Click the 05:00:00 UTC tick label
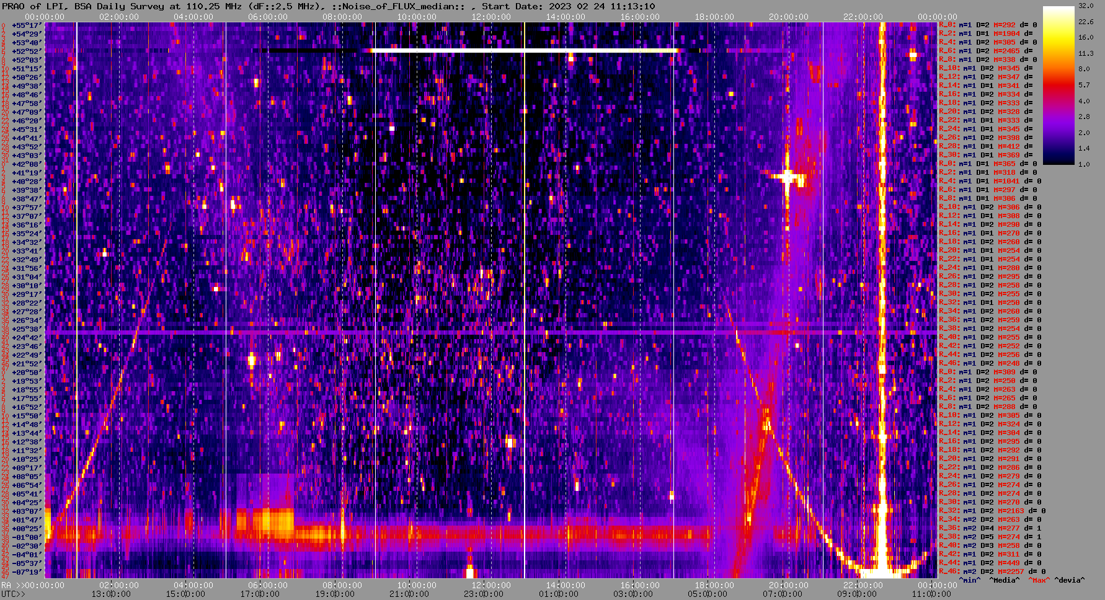Image resolution: width=1105 pixels, height=600 pixels. pos(707,594)
